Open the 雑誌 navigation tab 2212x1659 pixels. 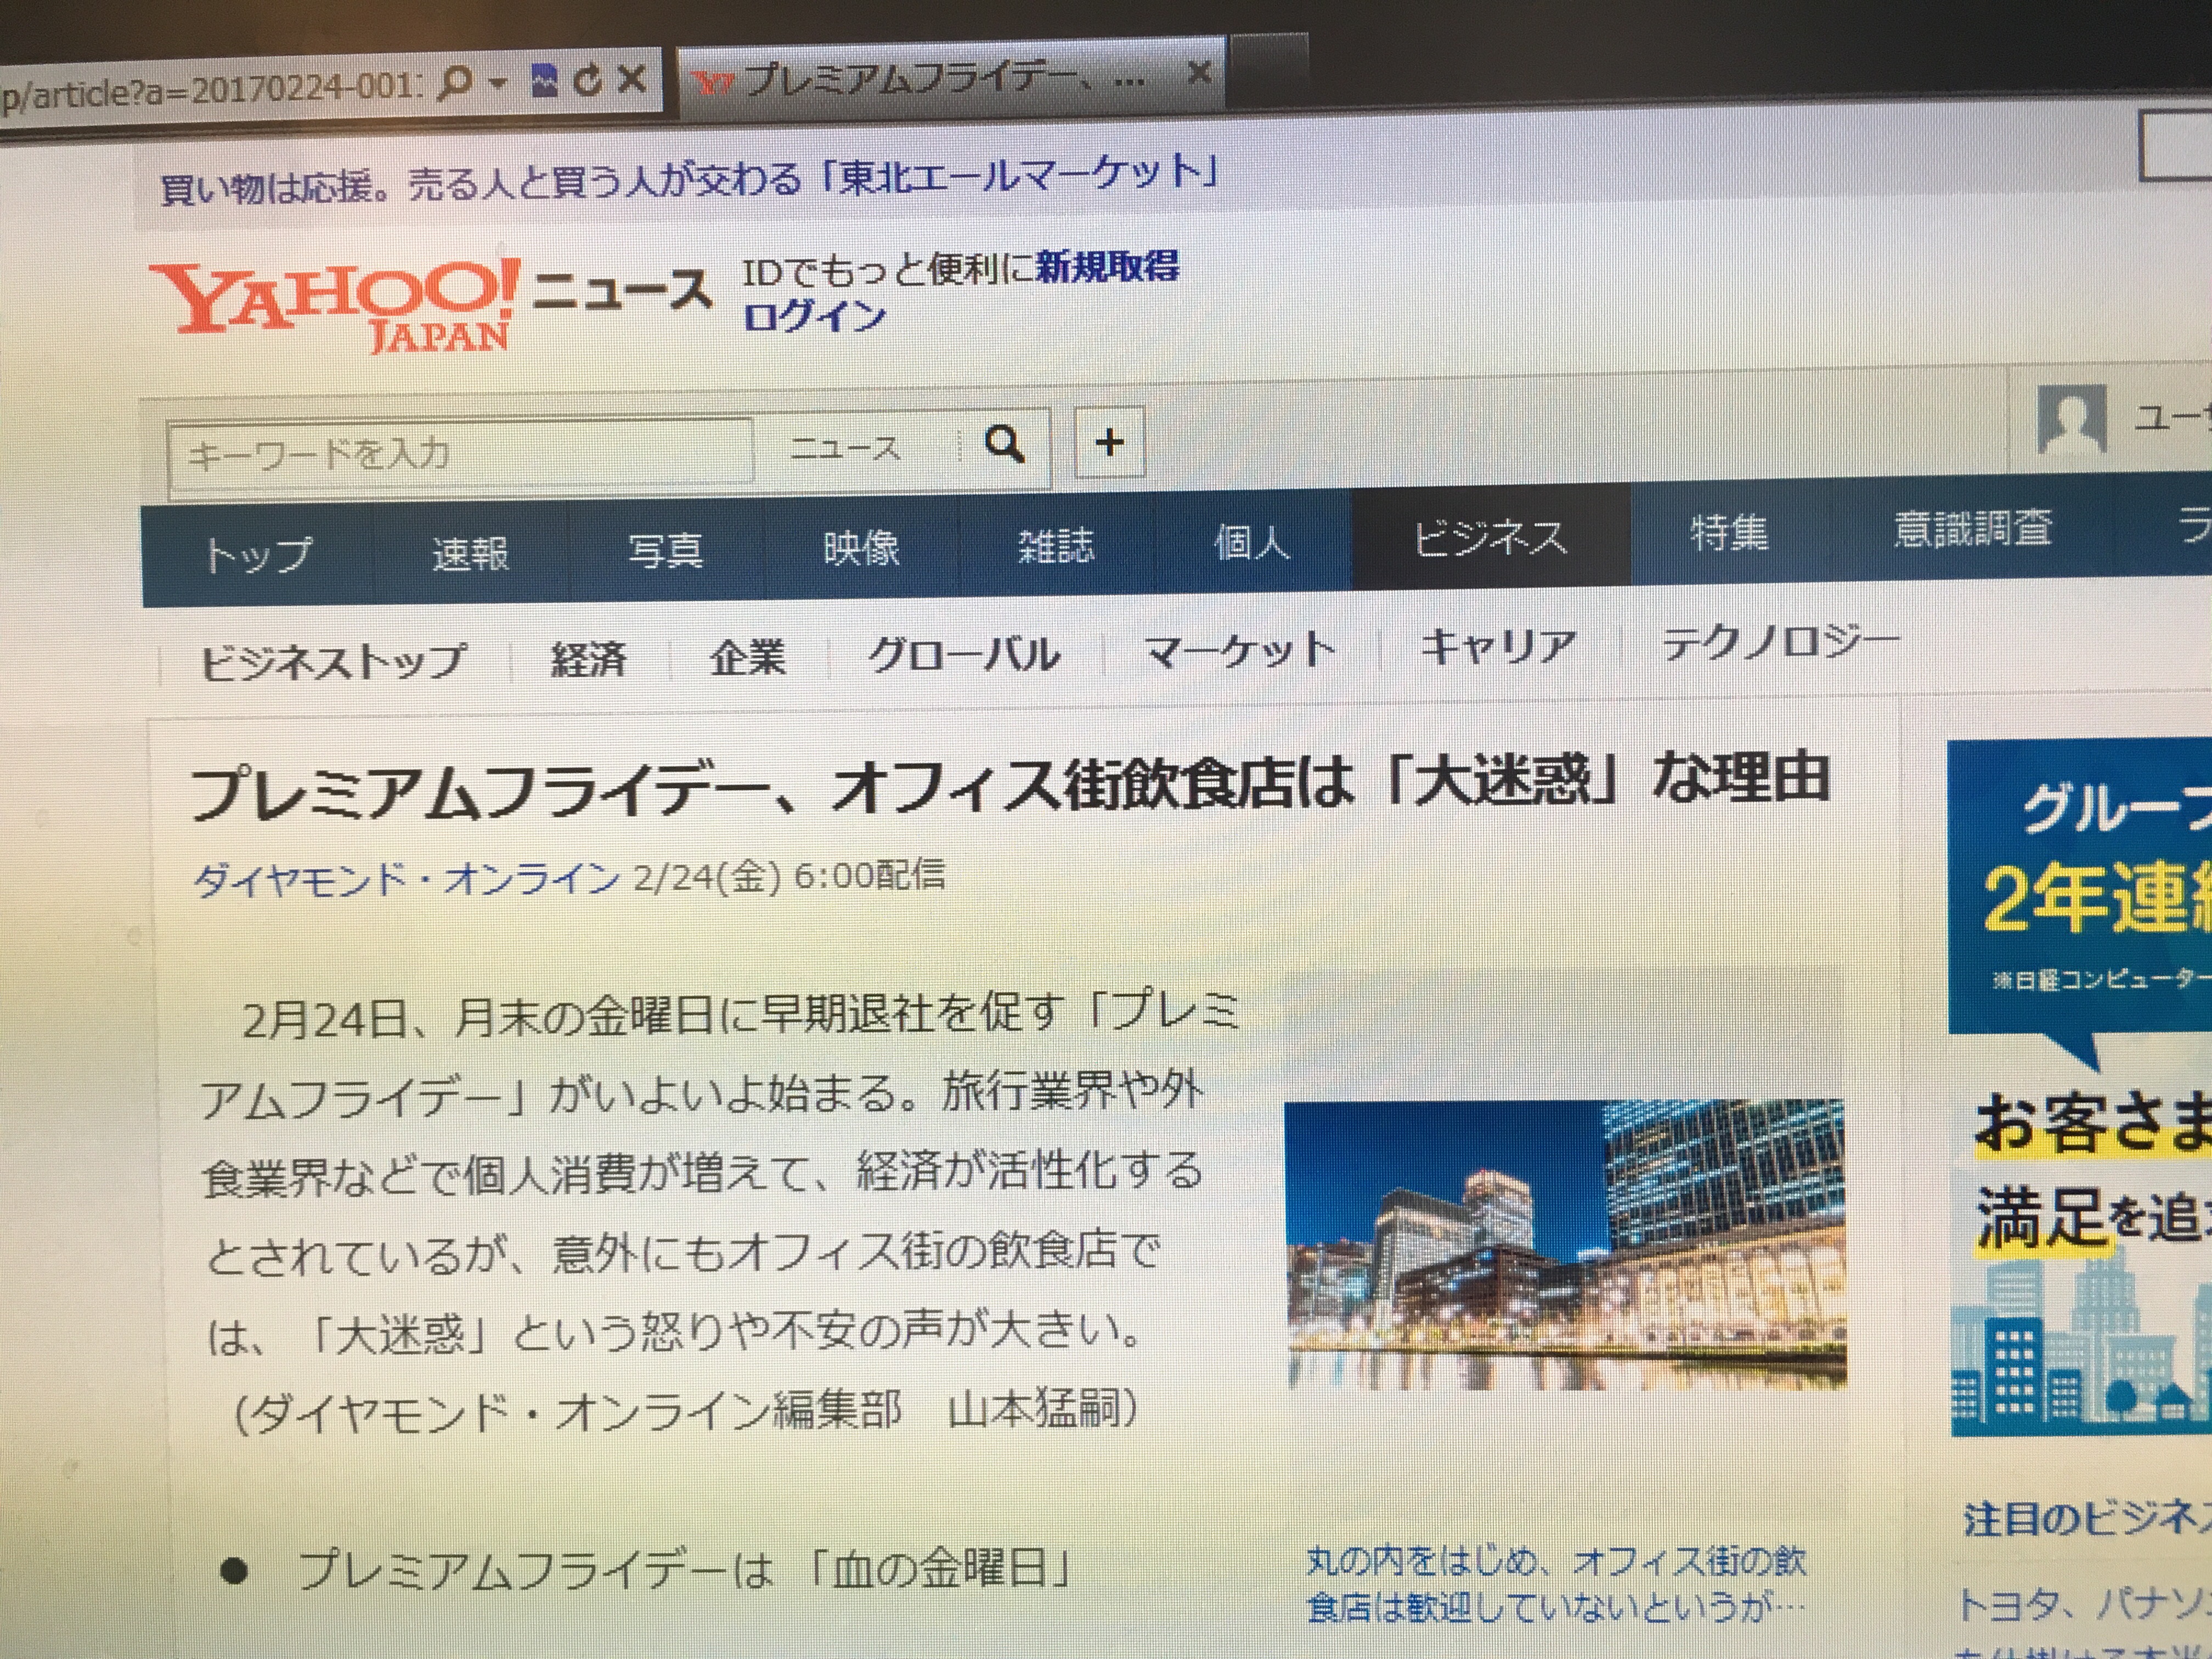pyautogui.click(x=1056, y=545)
